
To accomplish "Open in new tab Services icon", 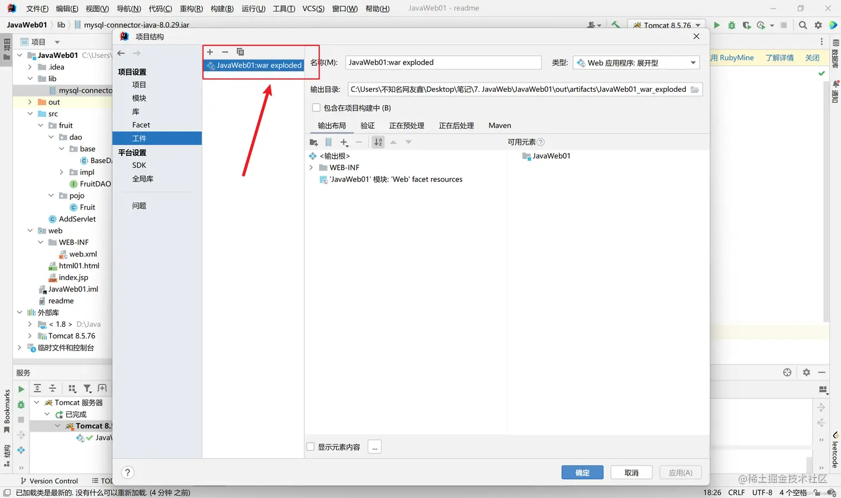I will [x=102, y=388].
